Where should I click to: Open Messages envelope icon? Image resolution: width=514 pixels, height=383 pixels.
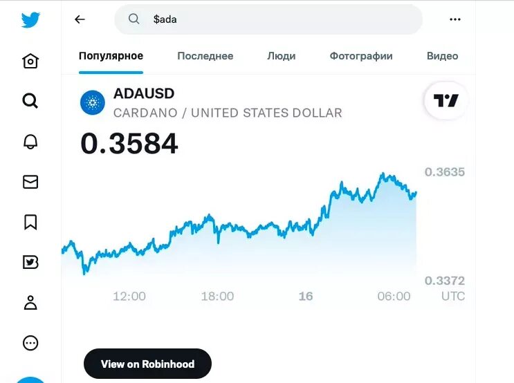coord(30,182)
